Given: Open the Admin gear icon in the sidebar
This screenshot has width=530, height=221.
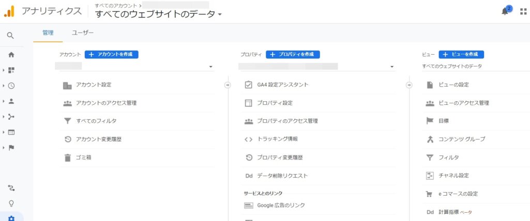Looking at the screenshot, I should [11, 218].
